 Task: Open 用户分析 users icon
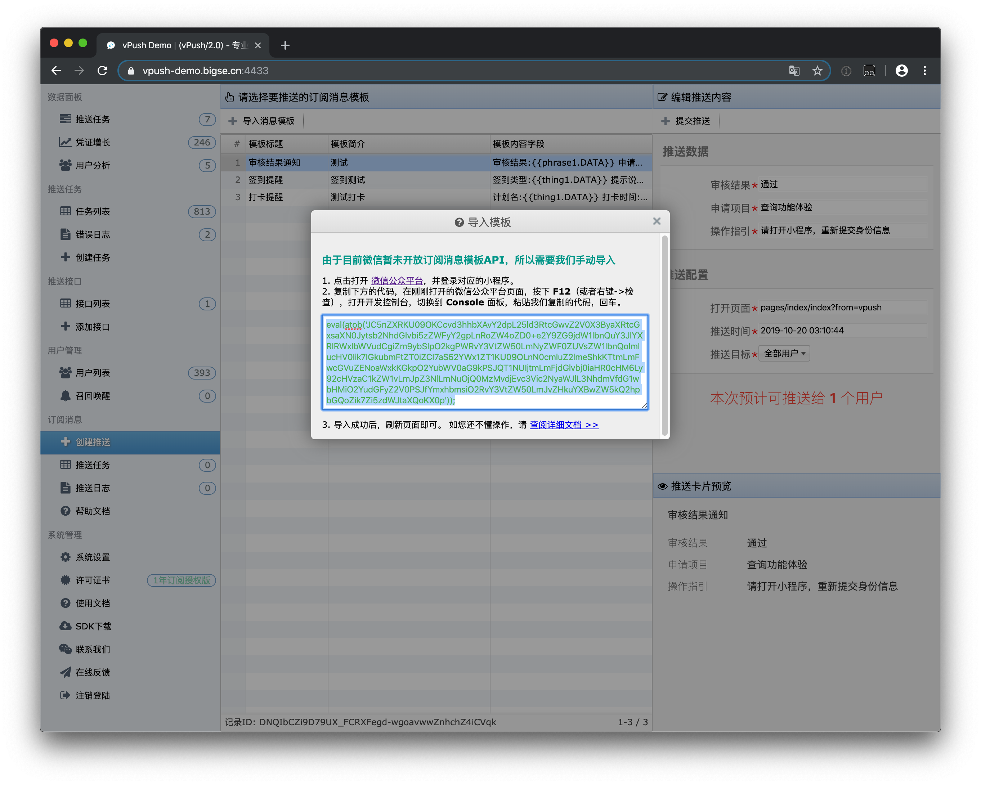[65, 165]
